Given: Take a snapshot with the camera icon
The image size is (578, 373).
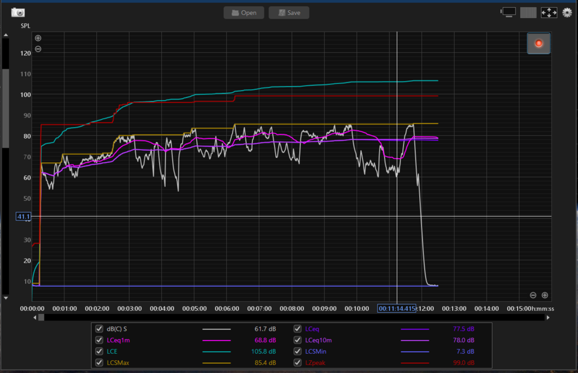Looking at the screenshot, I should click(17, 13).
